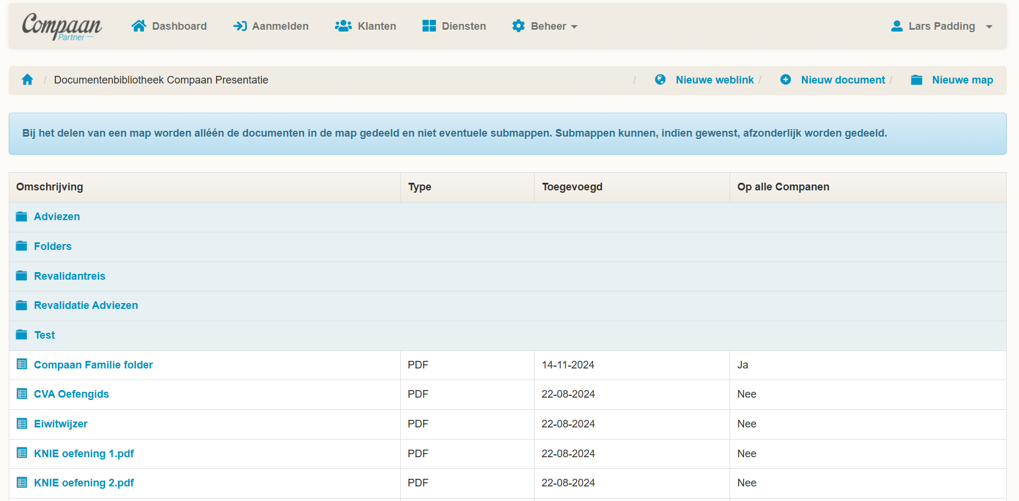Expand the Lars Padding account dropdown arrow
This screenshot has height=501, width=1019.
[x=989, y=27]
